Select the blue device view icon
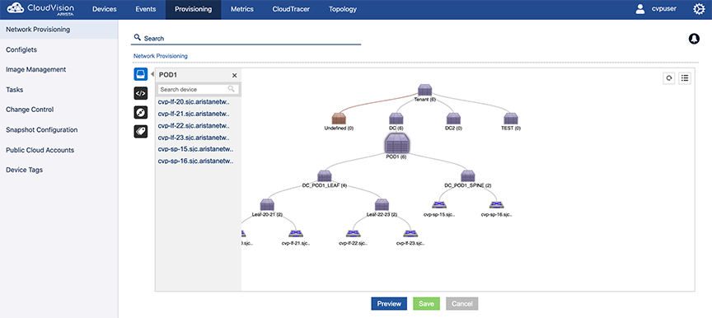Image resolution: width=712 pixels, height=318 pixels. [141, 74]
